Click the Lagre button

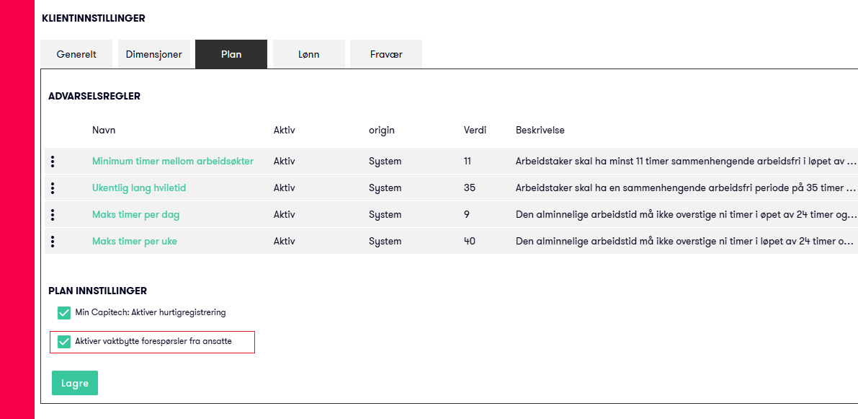[x=75, y=383]
